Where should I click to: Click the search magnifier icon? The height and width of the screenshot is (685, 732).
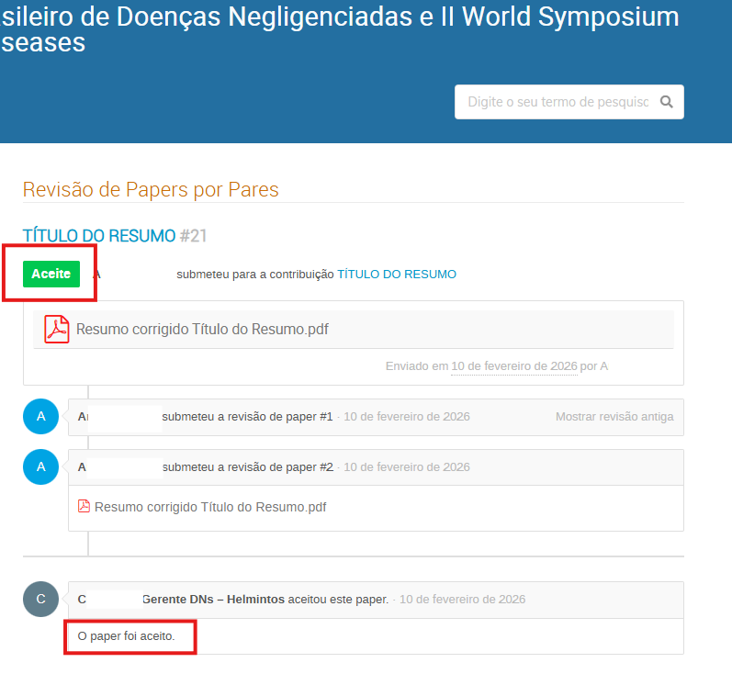tap(667, 102)
